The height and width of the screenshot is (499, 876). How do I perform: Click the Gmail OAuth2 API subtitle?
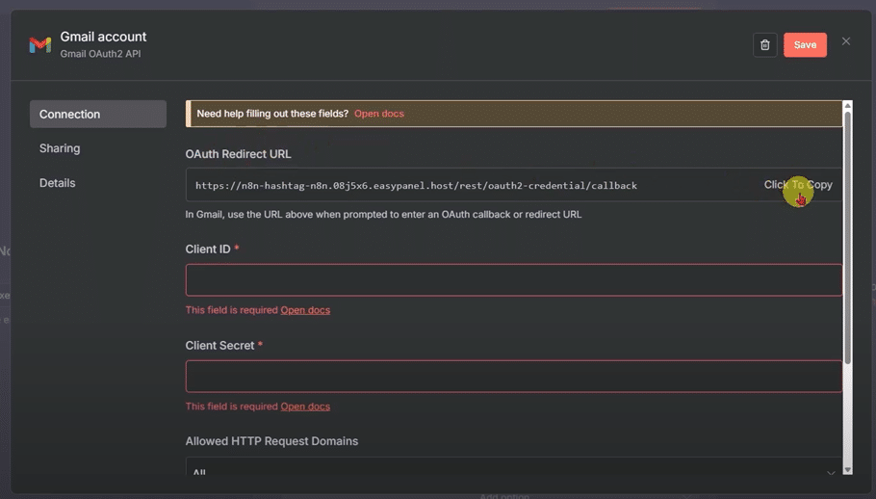(x=100, y=54)
